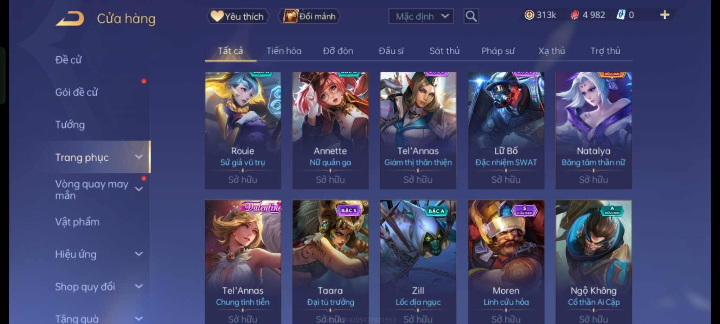The width and height of the screenshot is (720, 324).
Task: Open the Mặc định sort dropdown
Action: click(x=421, y=16)
